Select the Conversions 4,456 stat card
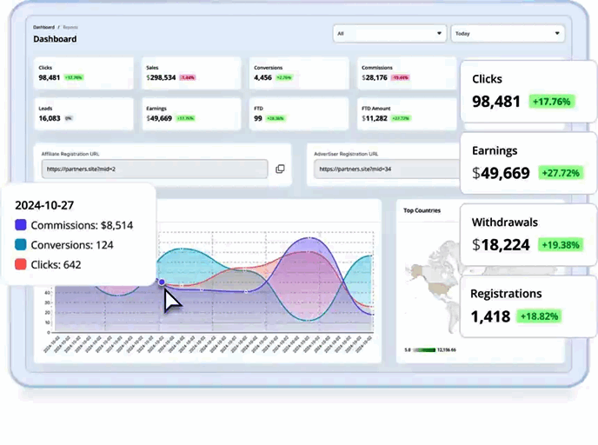 299,73
